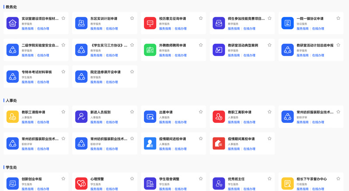Open the 心理预警 heart icon

coord(81,183)
